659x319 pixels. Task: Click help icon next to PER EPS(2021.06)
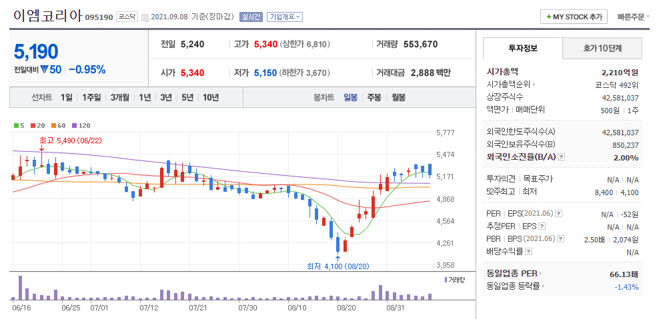click(558, 214)
